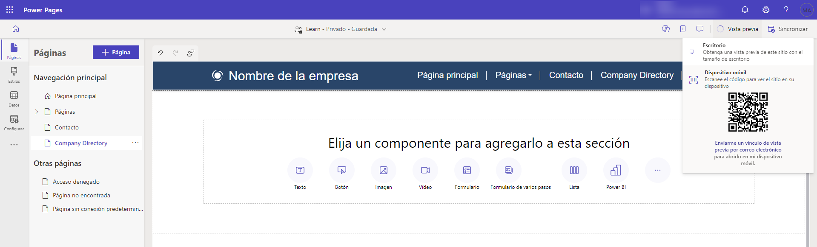Go to the home icon
817x247 pixels.
point(16,29)
